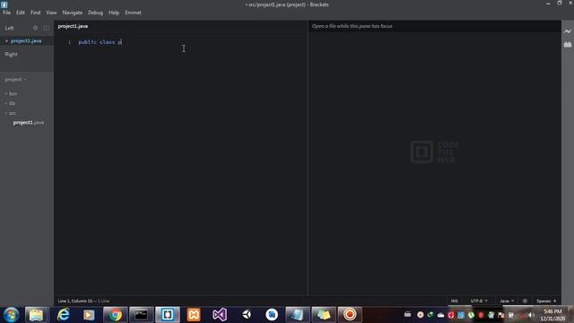
Task: Open the UTF-8 encoding dropdown
Action: [479, 301]
